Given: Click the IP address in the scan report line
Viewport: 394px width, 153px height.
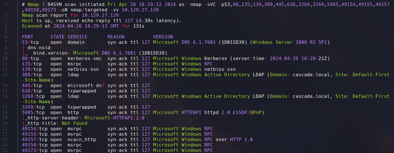Looking at the screenshot, I should 100,15.
